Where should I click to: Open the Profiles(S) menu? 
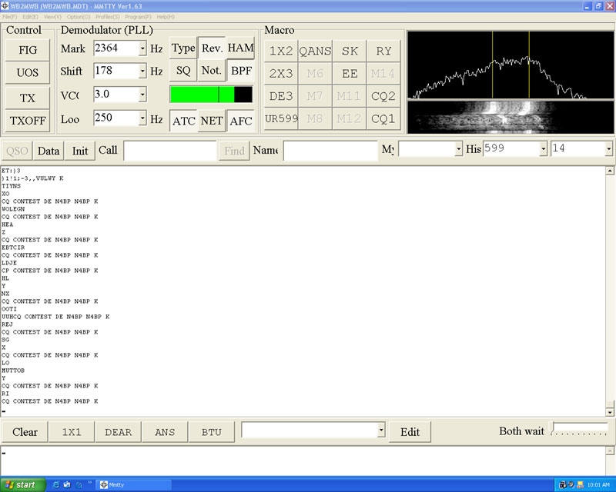coord(107,17)
